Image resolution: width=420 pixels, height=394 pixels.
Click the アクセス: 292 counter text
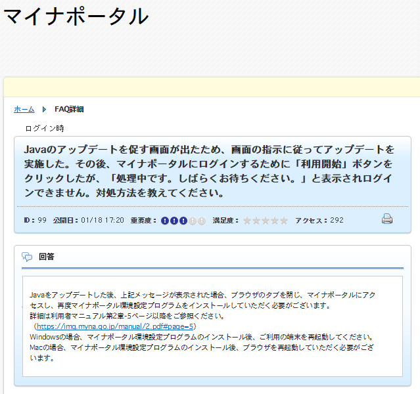319,220
